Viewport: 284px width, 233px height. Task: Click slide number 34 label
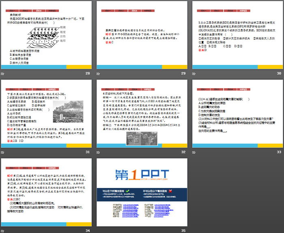pyautogui.click(x=88, y=231)
